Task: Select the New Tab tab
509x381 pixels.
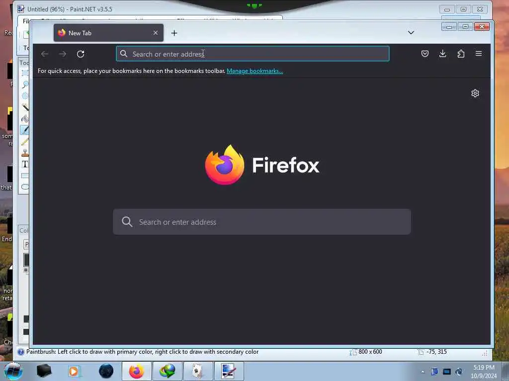Action: tap(108, 33)
